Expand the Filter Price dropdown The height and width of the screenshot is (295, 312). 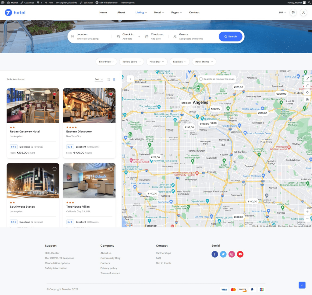tap(106, 61)
